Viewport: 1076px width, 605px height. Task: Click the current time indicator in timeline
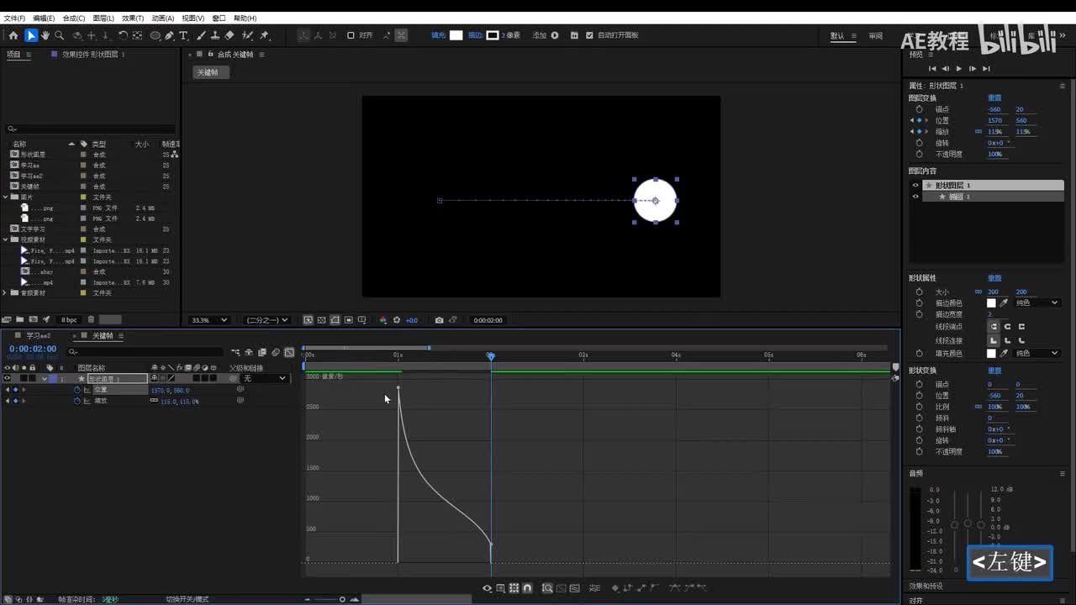coord(491,356)
